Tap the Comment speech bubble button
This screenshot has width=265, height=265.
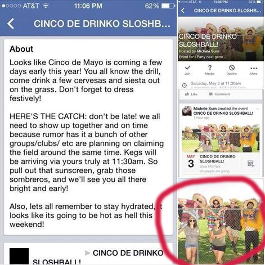(x=219, y=94)
